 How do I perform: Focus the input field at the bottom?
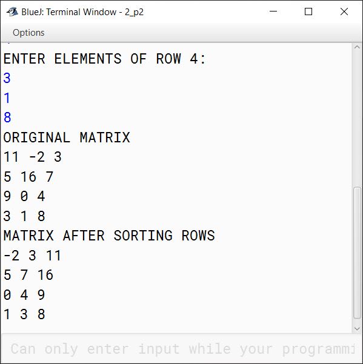pyautogui.click(x=181, y=349)
